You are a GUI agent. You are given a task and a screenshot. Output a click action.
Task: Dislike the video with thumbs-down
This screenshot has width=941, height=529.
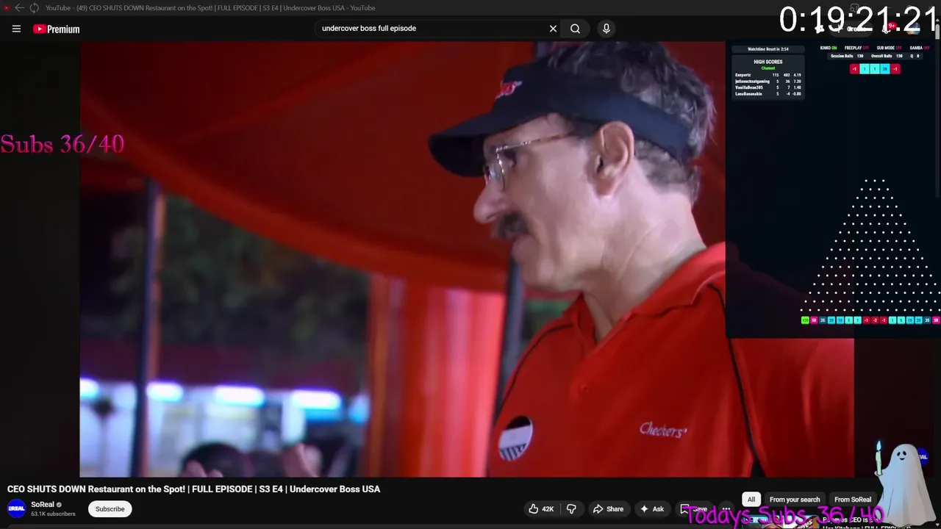[571, 508]
